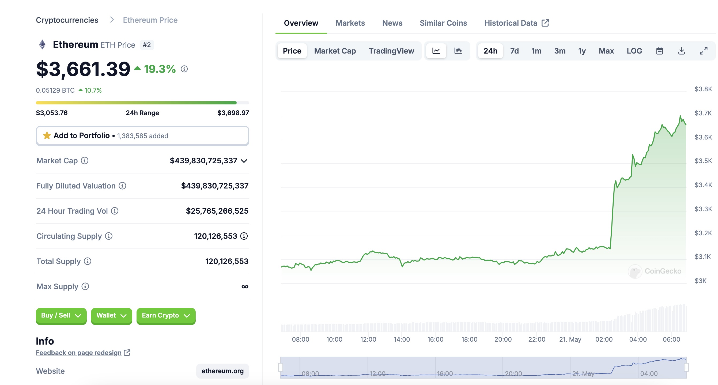Expand the Market Cap value chevron

pyautogui.click(x=244, y=161)
